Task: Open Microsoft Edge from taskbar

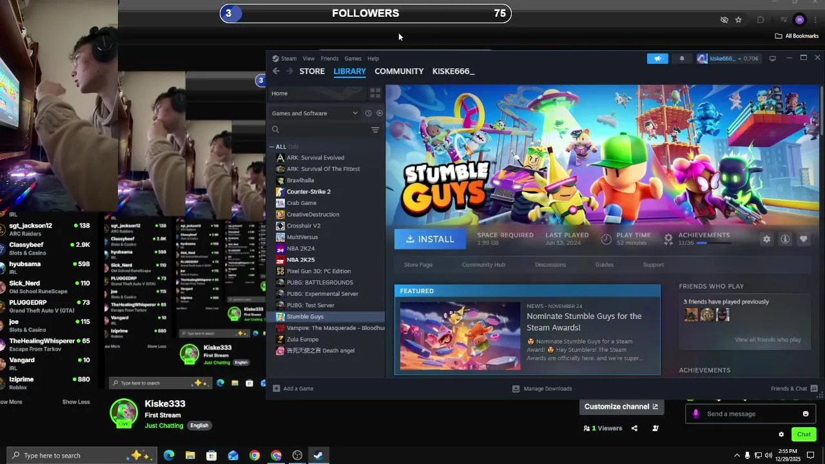Action: point(169,456)
